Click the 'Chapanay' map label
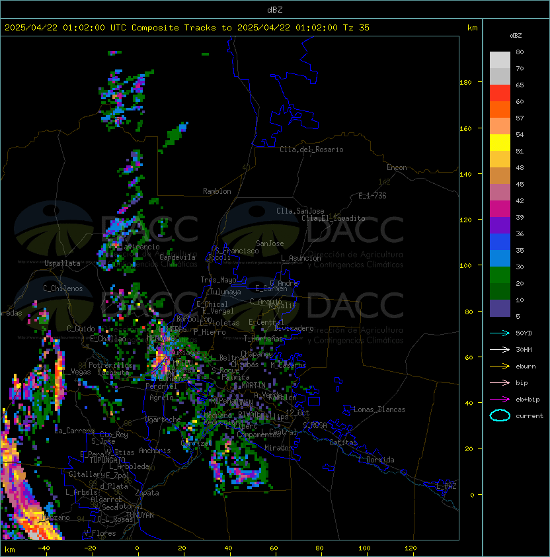This screenshot has height=557, width=550. [256, 354]
